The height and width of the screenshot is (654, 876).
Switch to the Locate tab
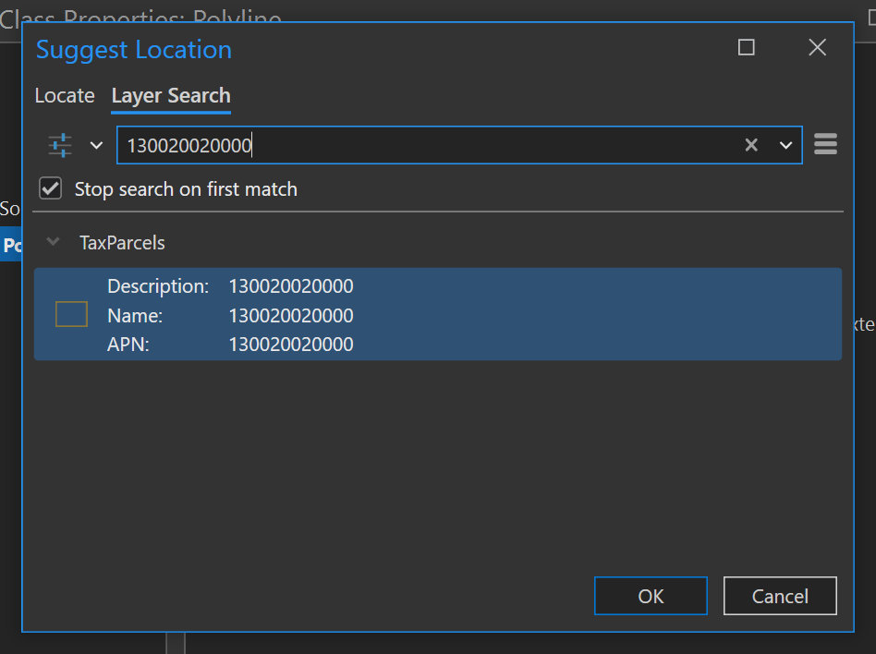pos(64,95)
